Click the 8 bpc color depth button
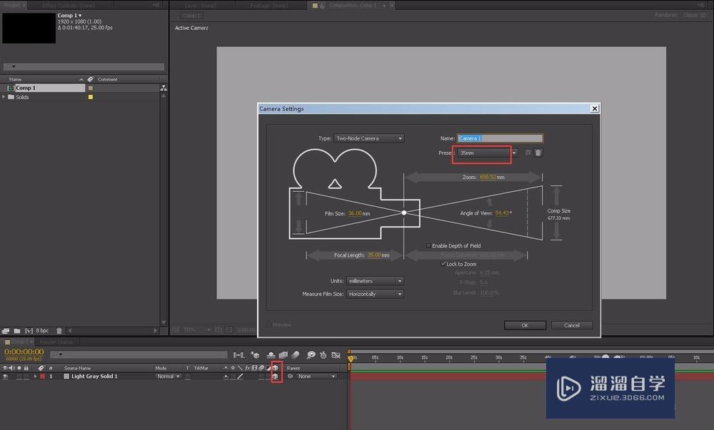Image resolution: width=714 pixels, height=430 pixels. (42, 331)
